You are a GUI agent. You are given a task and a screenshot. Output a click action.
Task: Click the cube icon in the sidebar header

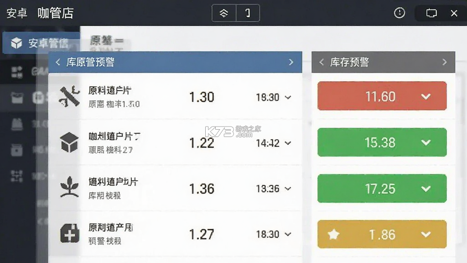[x=16, y=43]
